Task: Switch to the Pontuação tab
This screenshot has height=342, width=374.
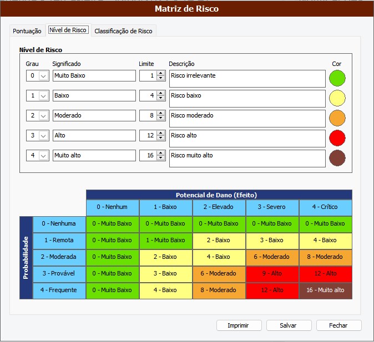Action: [27, 31]
